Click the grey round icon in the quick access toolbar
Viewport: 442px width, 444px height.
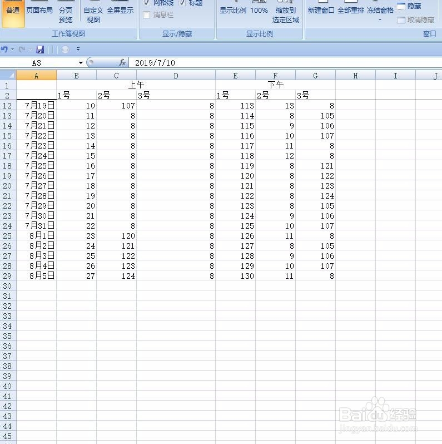coord(65,50)
